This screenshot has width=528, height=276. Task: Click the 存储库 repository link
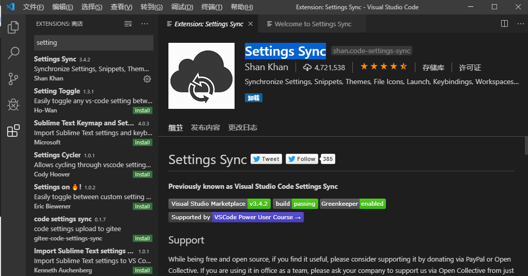(x=433, y=68)
